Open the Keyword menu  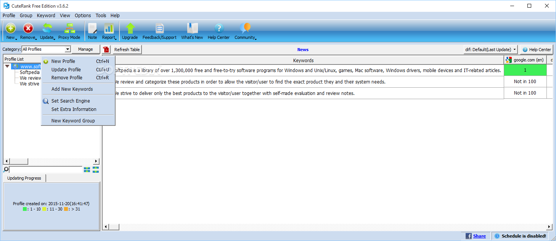[x=46, y=16]
